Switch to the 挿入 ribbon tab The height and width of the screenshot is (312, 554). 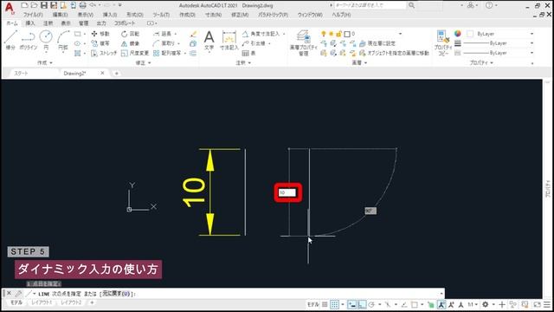tap(30, 23)
